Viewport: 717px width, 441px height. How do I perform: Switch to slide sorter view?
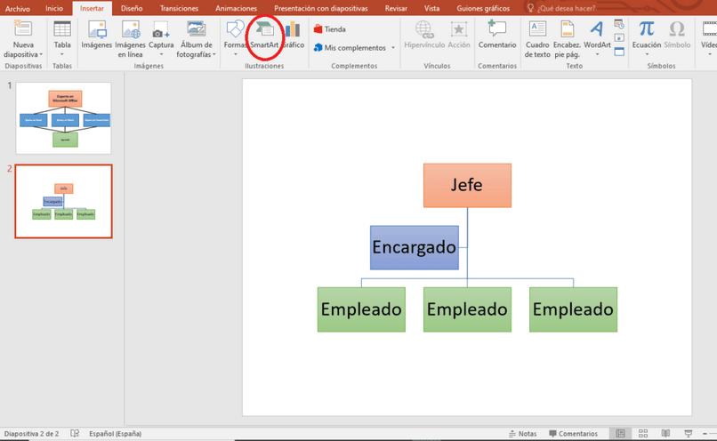[643, 433]
